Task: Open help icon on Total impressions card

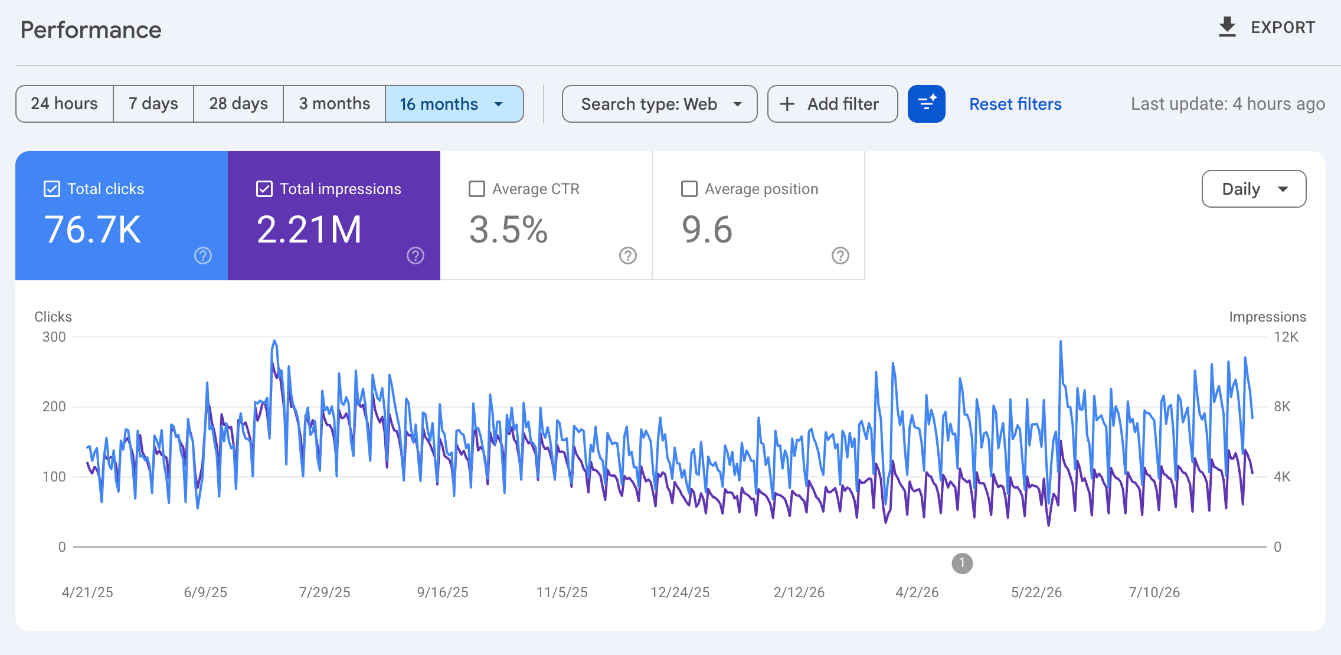Action: pos(416,256)
